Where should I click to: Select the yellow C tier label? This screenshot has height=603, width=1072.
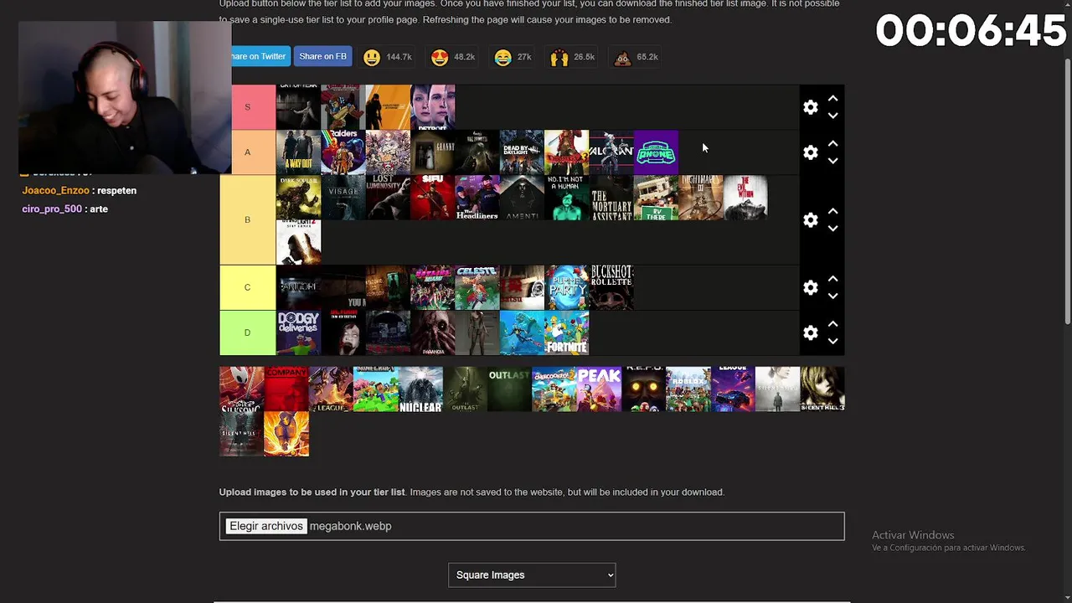click(x=247, y=287)
